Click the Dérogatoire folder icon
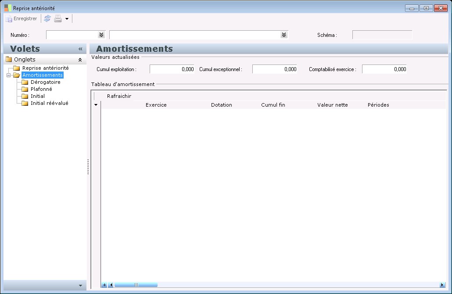Viewport: 452px width, 294px height. pos(25,82)
